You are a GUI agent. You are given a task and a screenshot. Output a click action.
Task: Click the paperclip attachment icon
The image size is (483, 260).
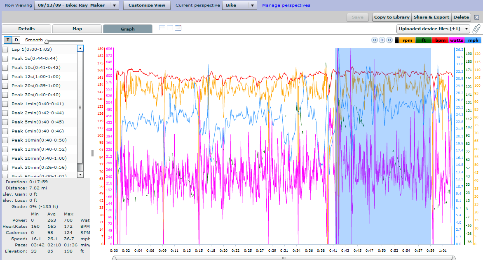476,29
